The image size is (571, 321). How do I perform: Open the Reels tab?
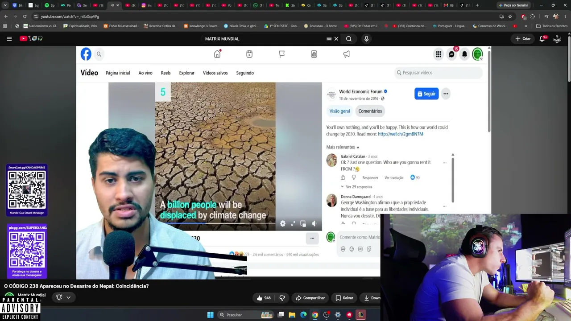tap(166, 73)
